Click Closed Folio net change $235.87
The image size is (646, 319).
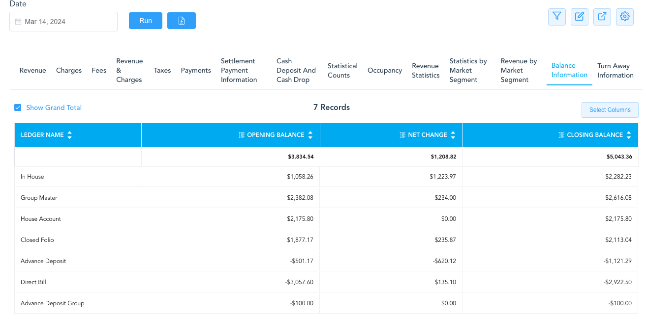[x=445, y=240]
